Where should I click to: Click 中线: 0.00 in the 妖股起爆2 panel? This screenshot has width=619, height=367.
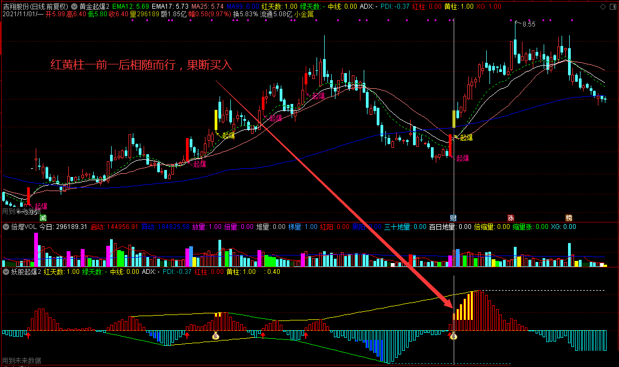125,272
